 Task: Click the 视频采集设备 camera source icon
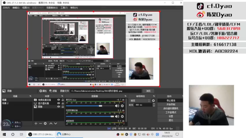(35, 100)
